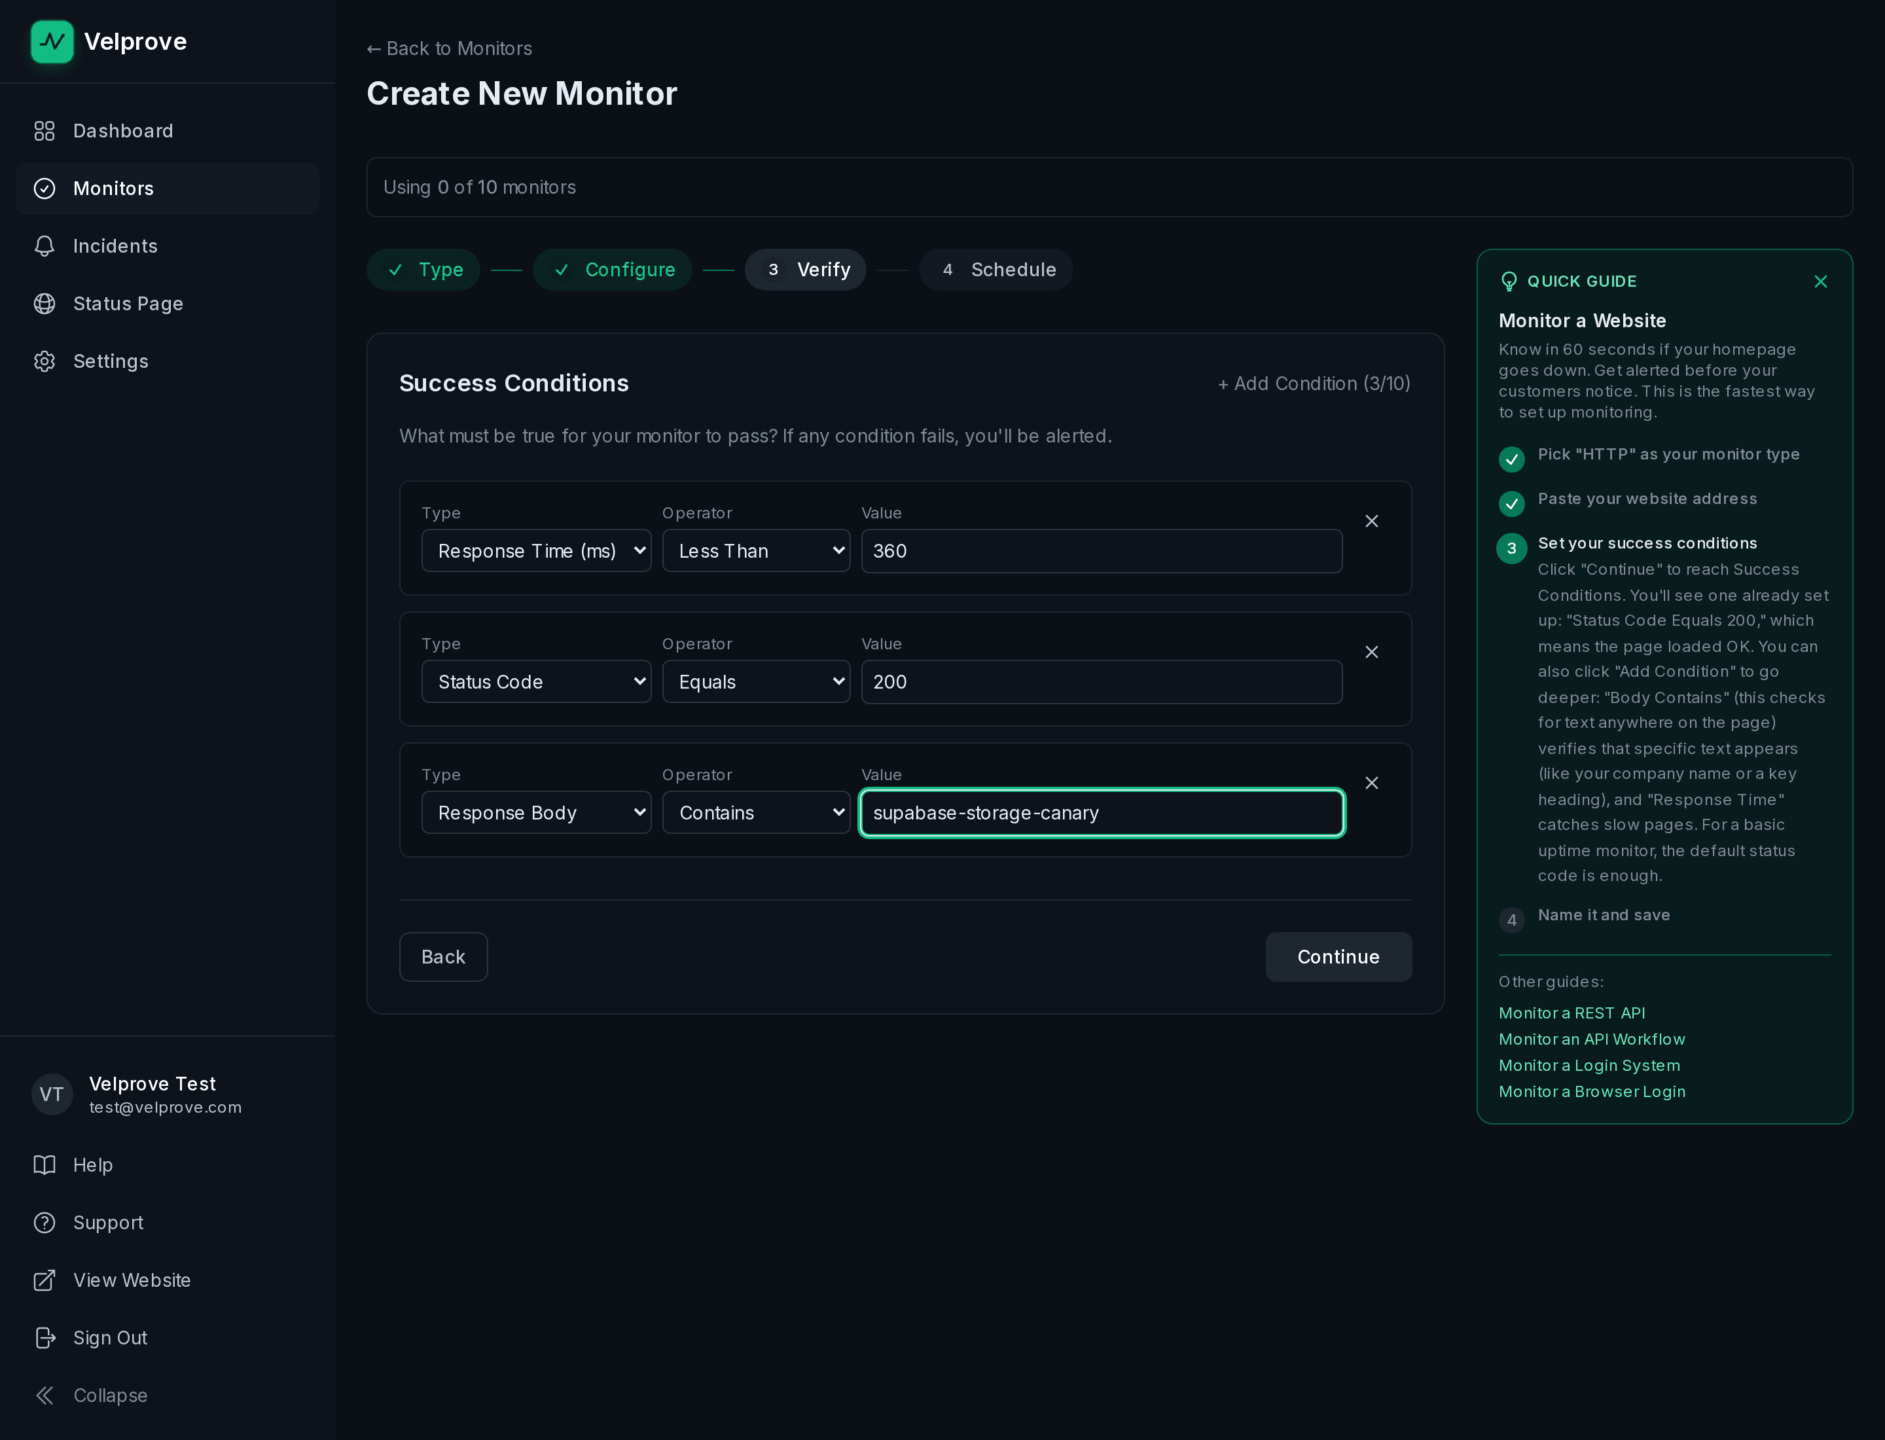The width and height of the screenshot is (1885, 1440).
Task: Click the Set your success conditions step
Action: (x=1647, y=543)
